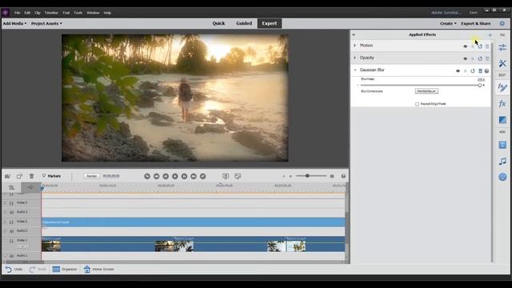
Task: Open the Home Screen button
Action: point(98,269)
